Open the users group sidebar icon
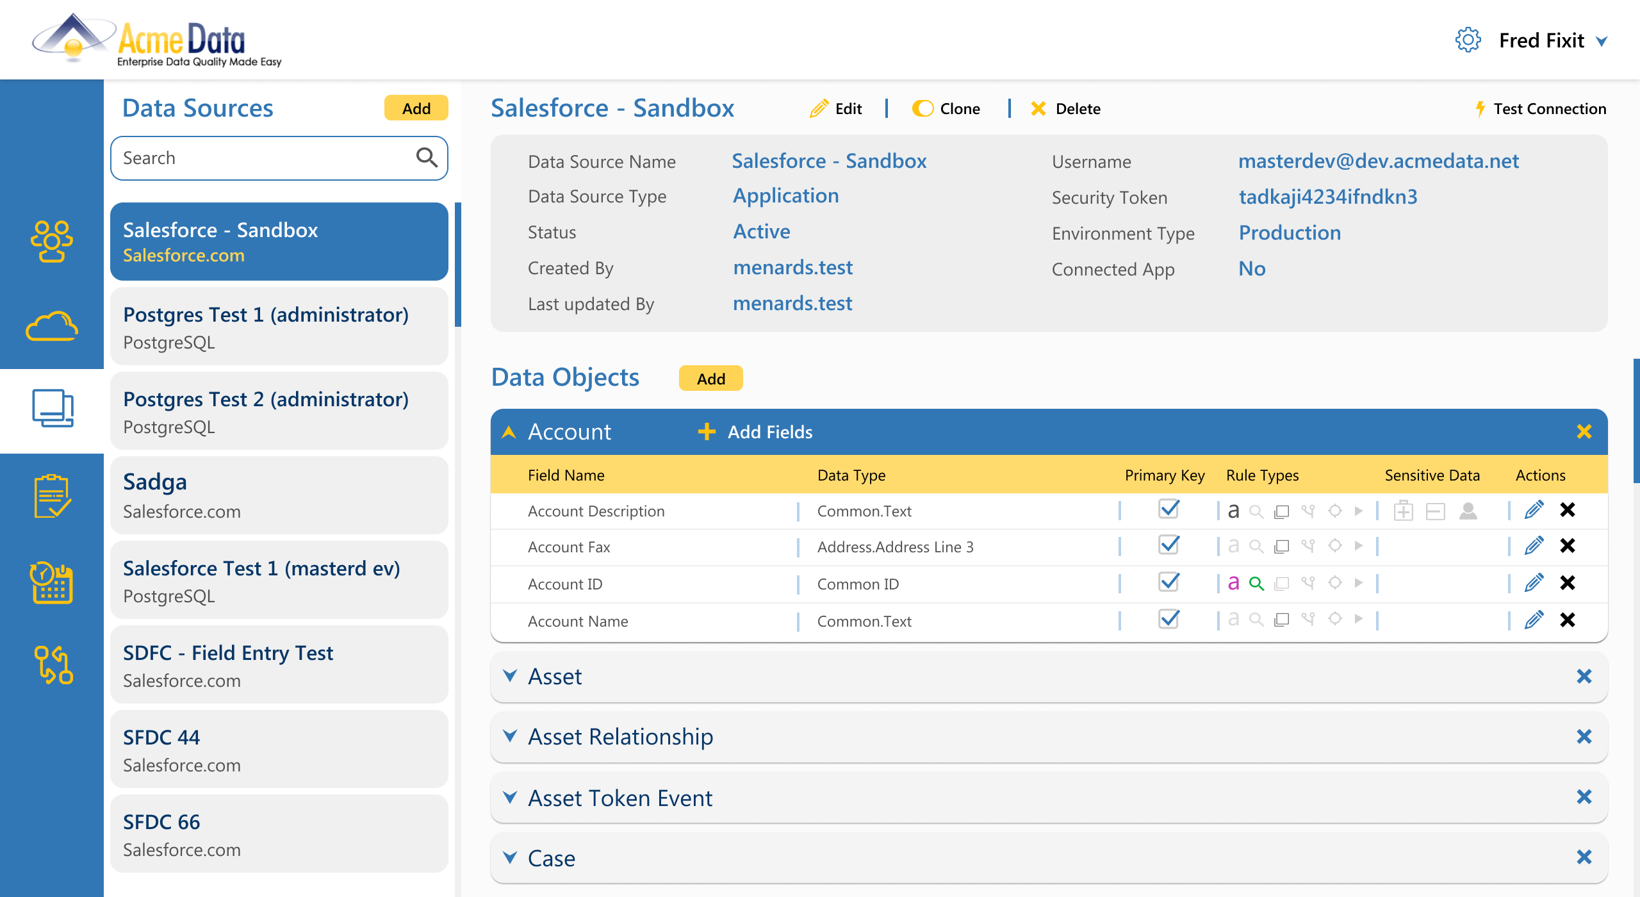1640x897 pixels. [52, 242]
